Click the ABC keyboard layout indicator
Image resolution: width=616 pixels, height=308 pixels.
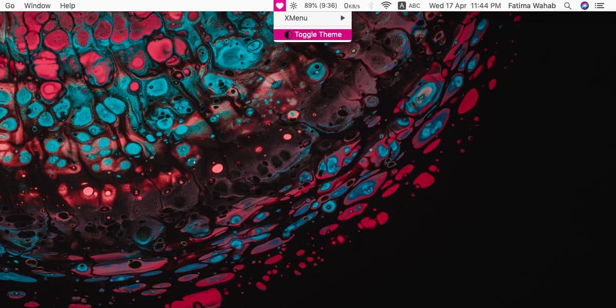click(x=414, y=6)
